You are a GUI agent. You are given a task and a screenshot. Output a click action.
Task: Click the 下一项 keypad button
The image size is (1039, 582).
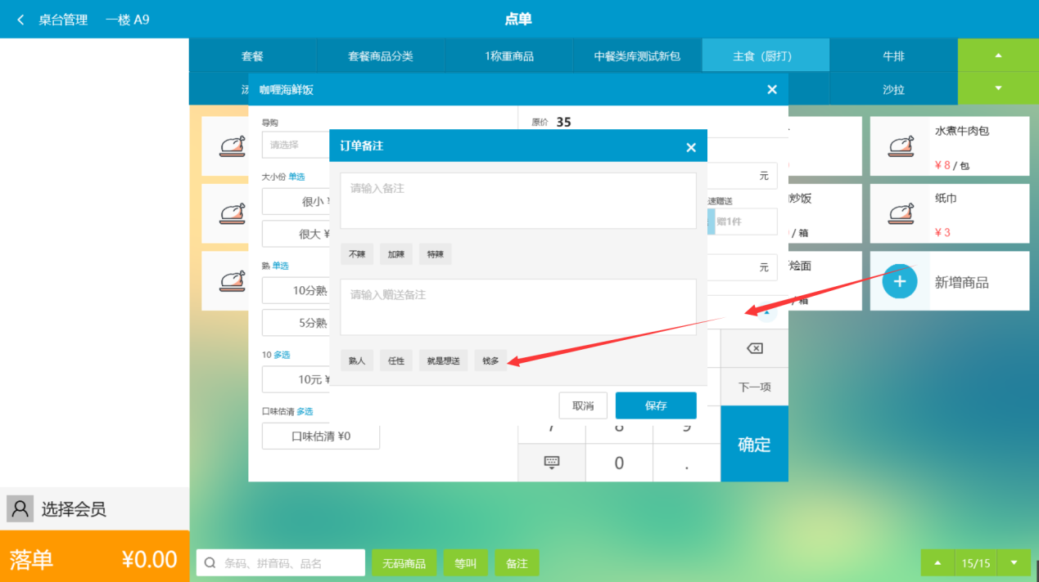click(x=754, y=387)
